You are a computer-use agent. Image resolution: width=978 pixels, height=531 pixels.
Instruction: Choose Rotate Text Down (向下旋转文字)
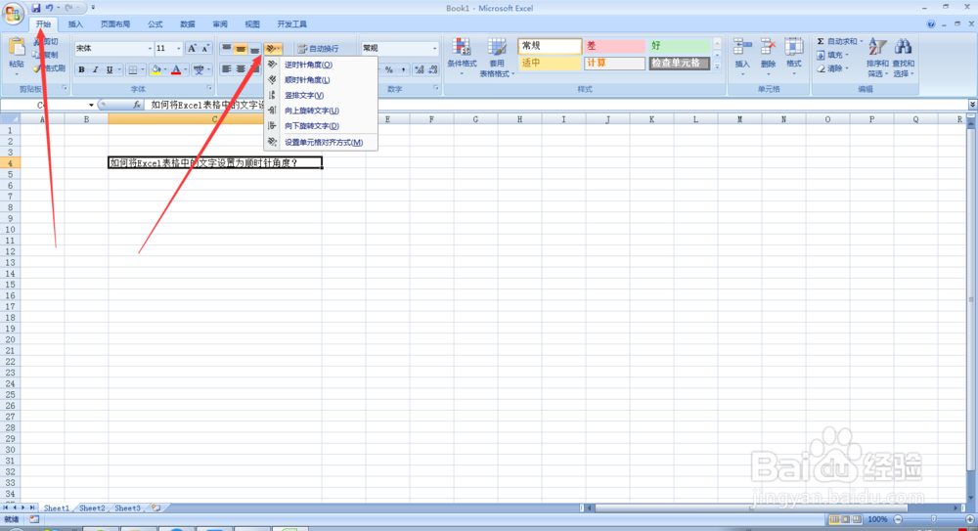321,126
